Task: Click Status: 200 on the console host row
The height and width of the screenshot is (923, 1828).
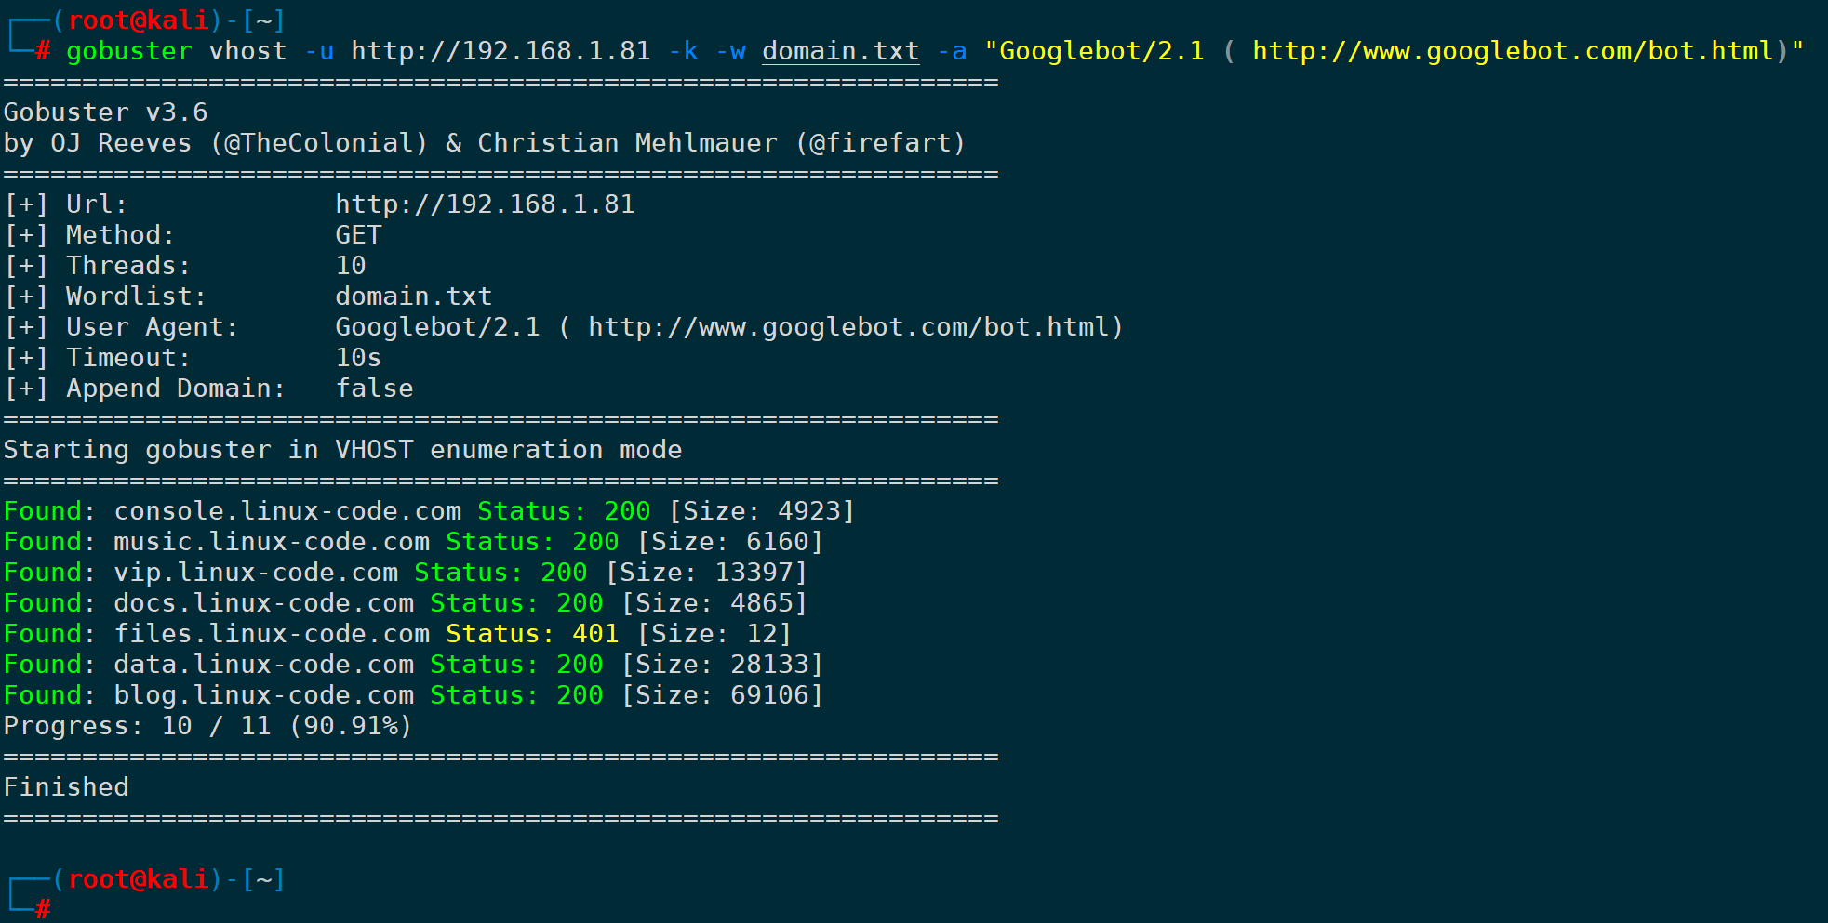Action: point(564,511)
